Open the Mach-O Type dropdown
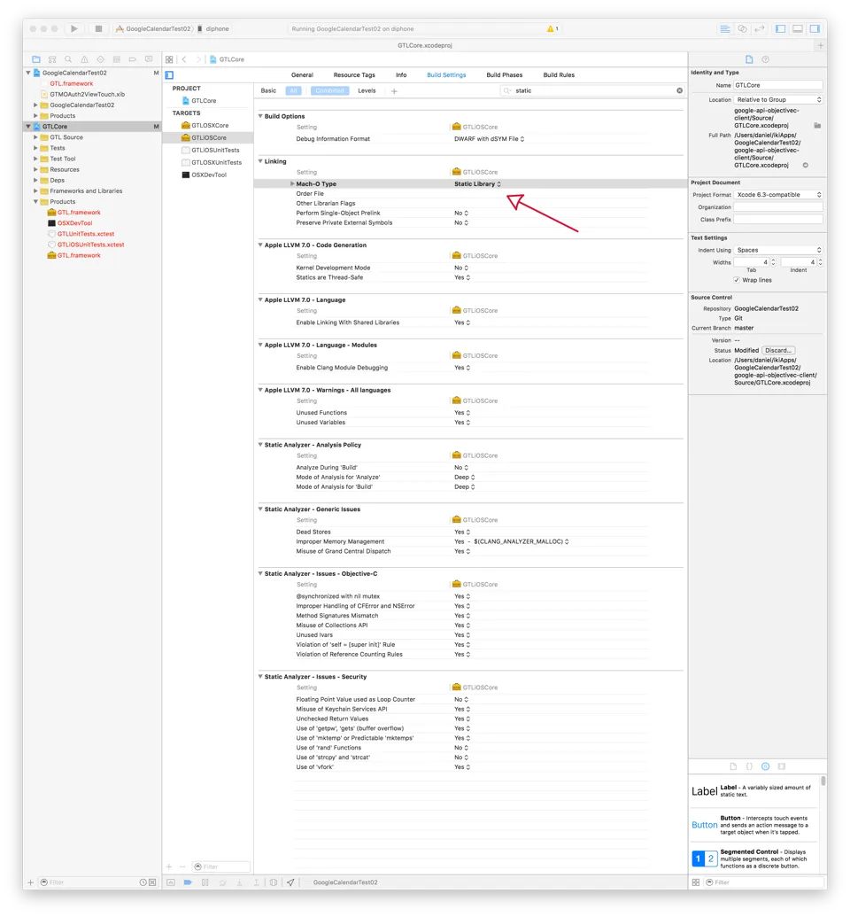The image size is (850, 917). (x=477, y=183)
